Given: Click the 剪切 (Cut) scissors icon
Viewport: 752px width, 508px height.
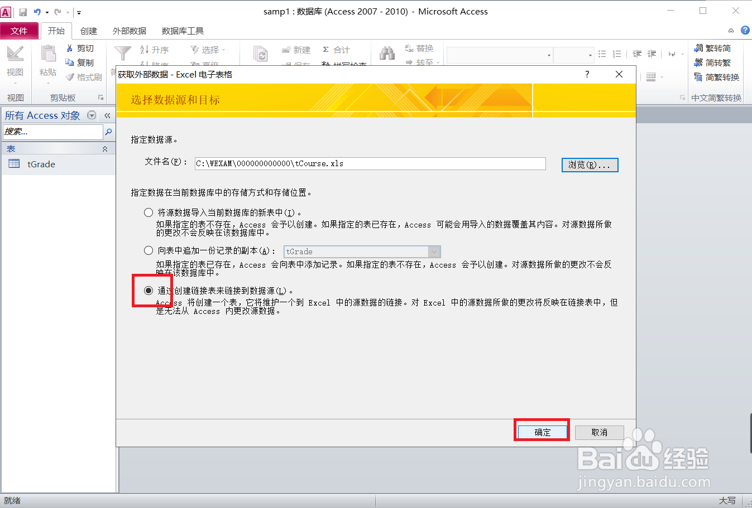Looking at the screenshot, I should coord(70,49).
